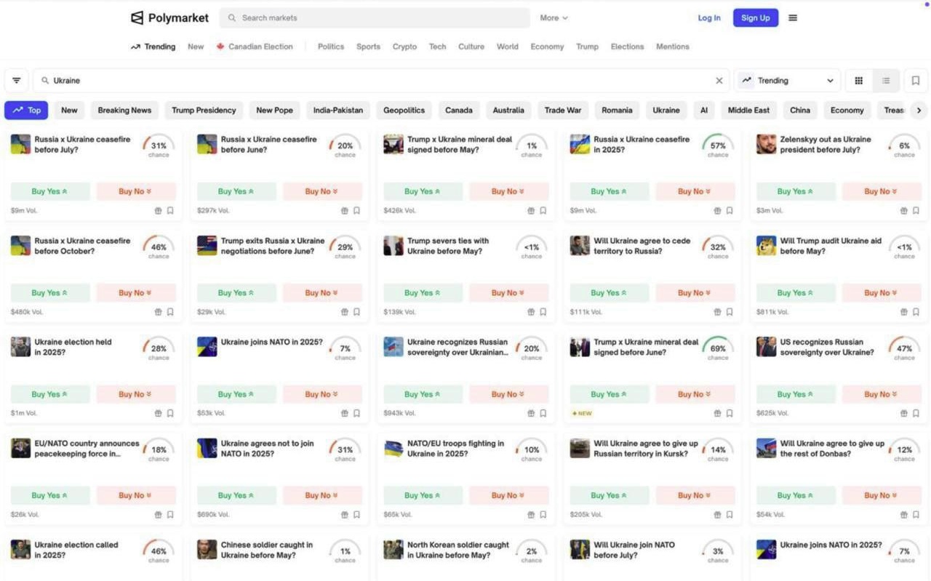
Task: Click the Polymarket logo icon
Action: tap(137, 18)
